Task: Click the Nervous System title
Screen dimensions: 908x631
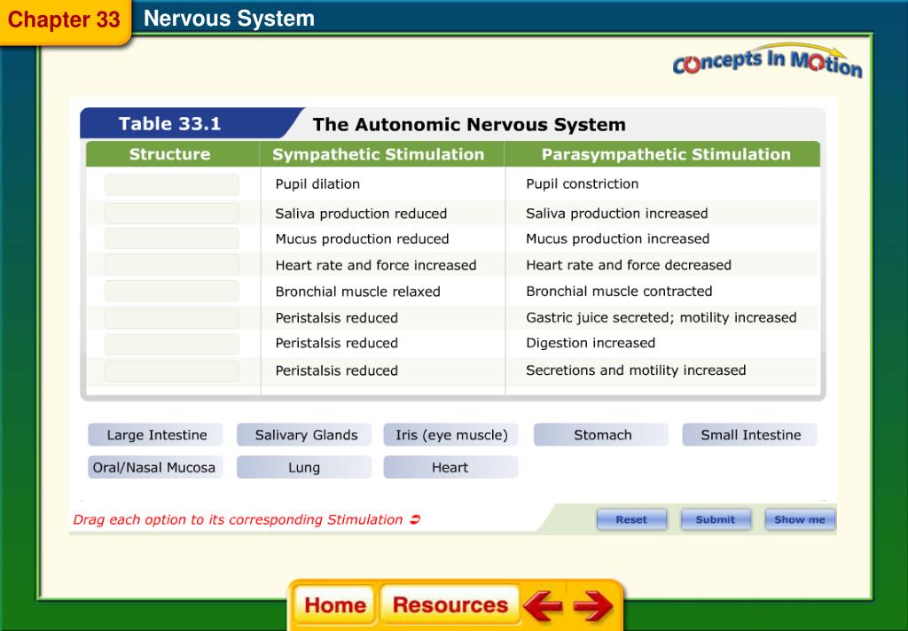Action: pos(229,19)
